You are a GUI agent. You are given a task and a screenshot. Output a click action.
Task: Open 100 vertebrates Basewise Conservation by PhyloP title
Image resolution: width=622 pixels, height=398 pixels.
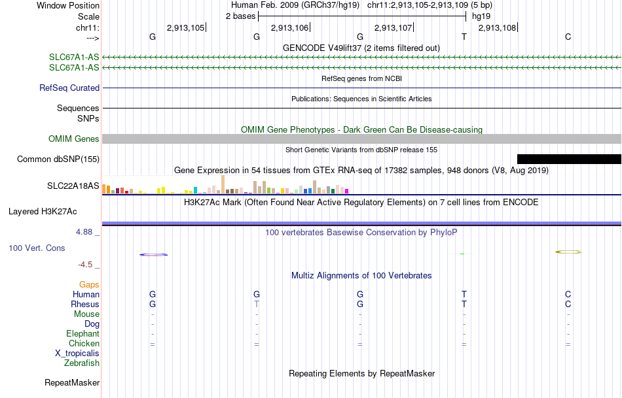point(361,233)
